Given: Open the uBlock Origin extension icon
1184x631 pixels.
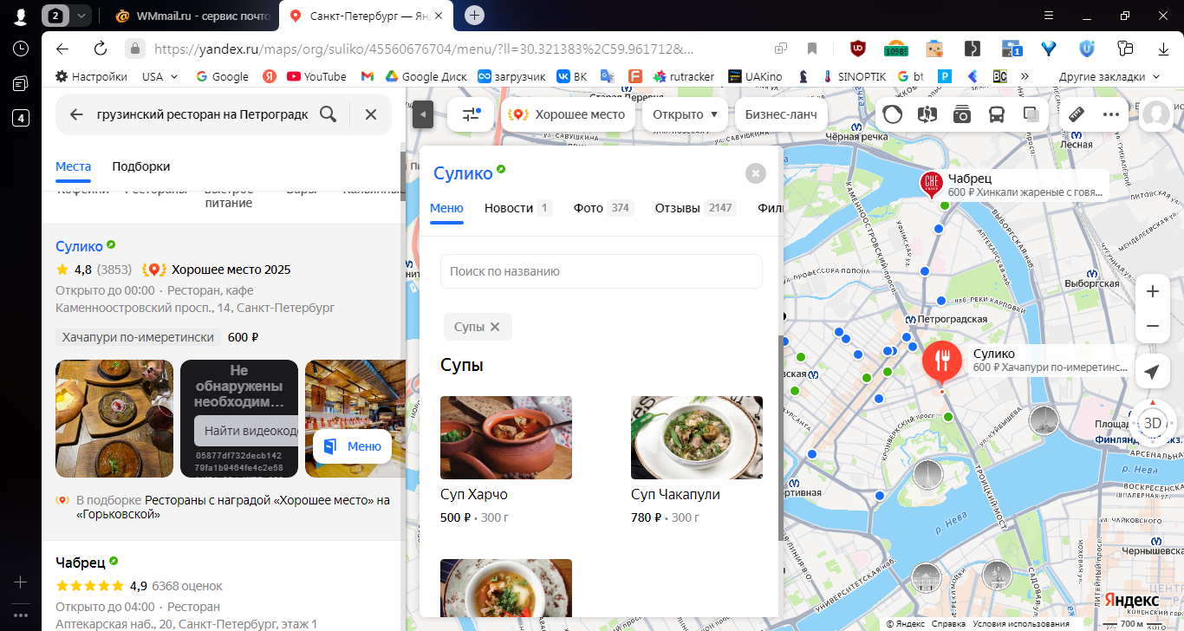Looking at the screenshot, I should (857, 49).
